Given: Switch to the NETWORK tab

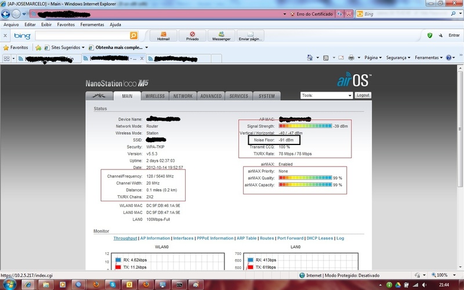Looking at the screenshot, I should tap(183, 96).
